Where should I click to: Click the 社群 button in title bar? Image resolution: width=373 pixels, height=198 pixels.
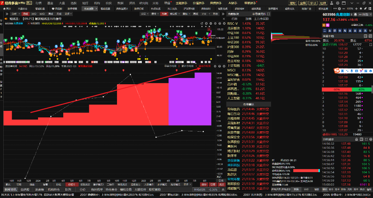click(323, 3)
